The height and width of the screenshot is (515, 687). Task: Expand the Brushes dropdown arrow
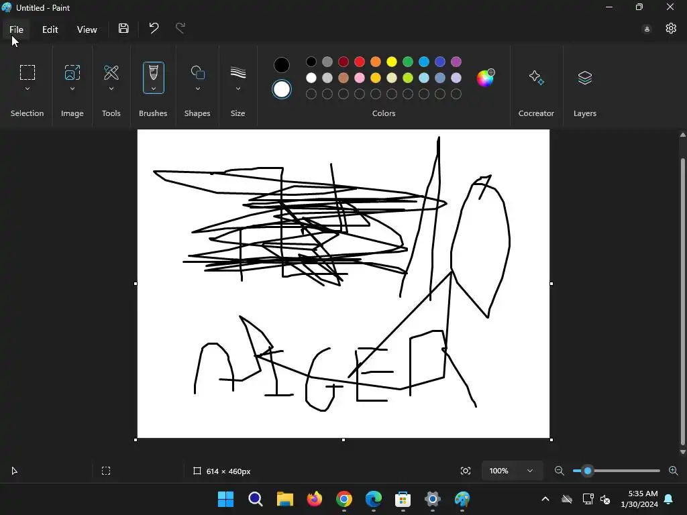154,89
